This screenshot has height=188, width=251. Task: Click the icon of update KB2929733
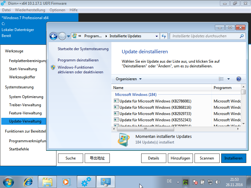coord(116,113)
